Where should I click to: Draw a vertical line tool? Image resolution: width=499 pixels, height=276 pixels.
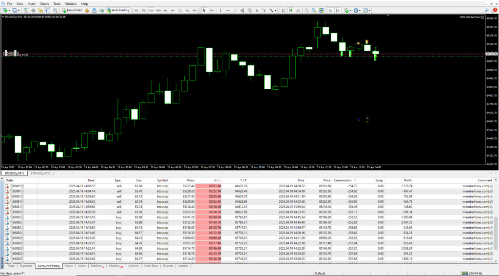pos(221,10)
